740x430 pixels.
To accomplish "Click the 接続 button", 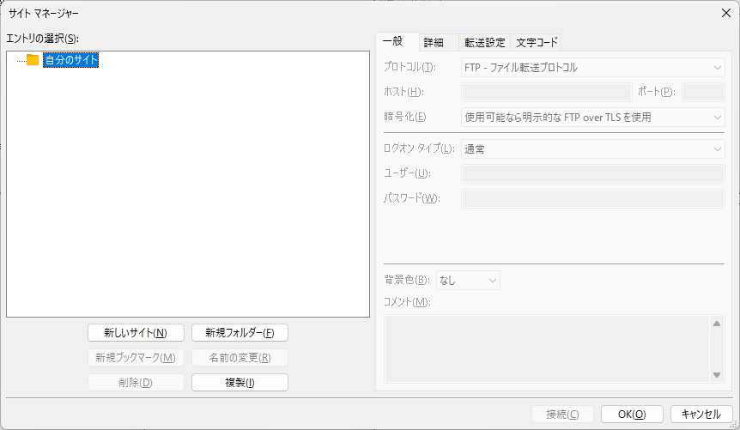I will click(x=562, y=415).
